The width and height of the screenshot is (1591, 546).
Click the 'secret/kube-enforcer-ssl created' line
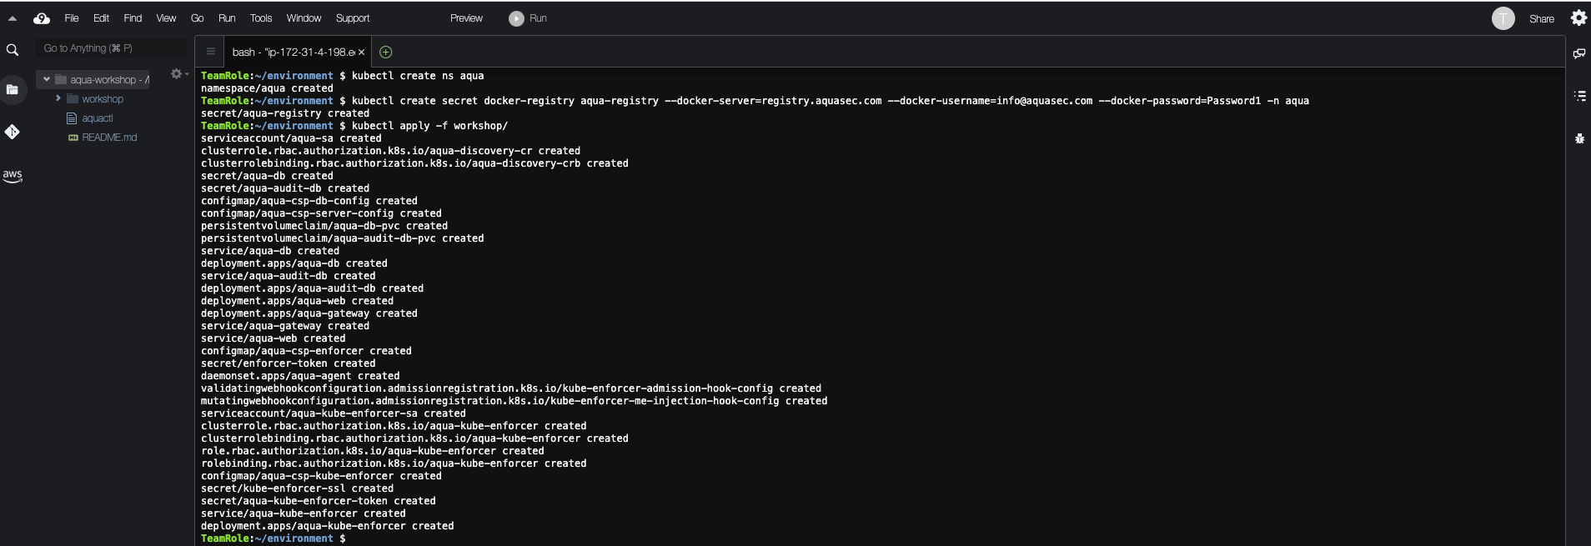(297, 488)
